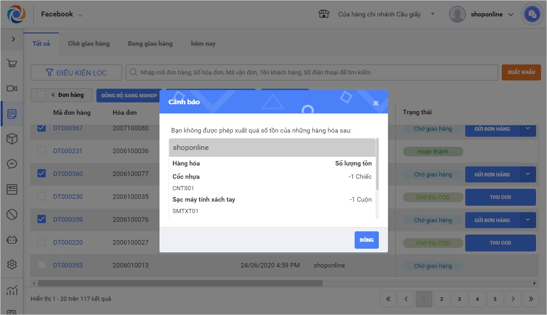Open the Messenger chat sidebar icon
This screenshot has height=315, width=547.
pyautogui.click(x=12, y=164)
